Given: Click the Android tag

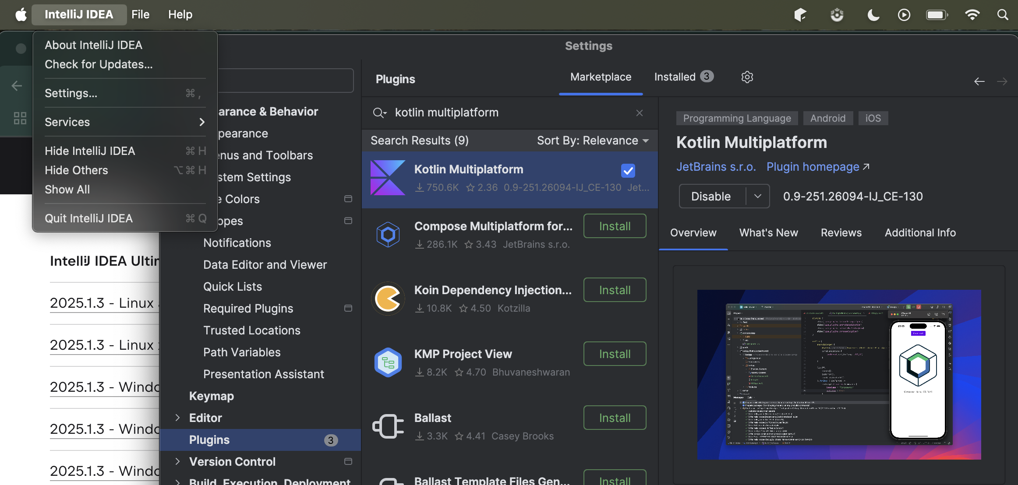Looking at the screenshot, I should (828, 118).
